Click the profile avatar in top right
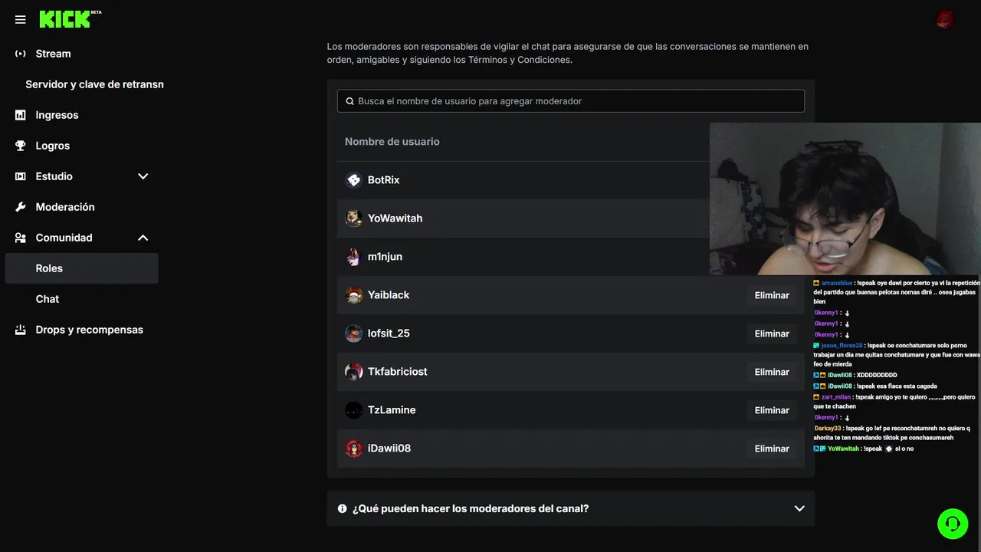This screenshot has height=552, width=981. [945, 20]
